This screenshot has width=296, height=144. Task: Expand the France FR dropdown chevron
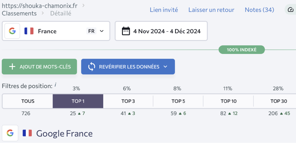pos(101,31)
